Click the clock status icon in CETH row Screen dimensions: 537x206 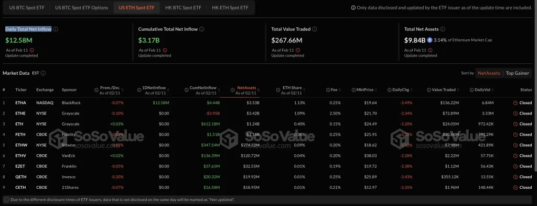(x=515, y=188)
